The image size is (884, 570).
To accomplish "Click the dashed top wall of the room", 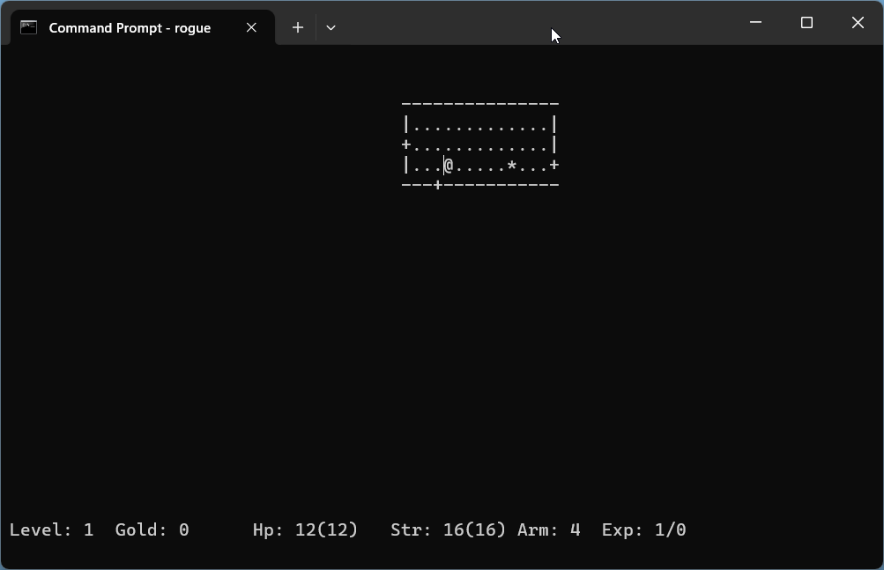I will [480, 104].
